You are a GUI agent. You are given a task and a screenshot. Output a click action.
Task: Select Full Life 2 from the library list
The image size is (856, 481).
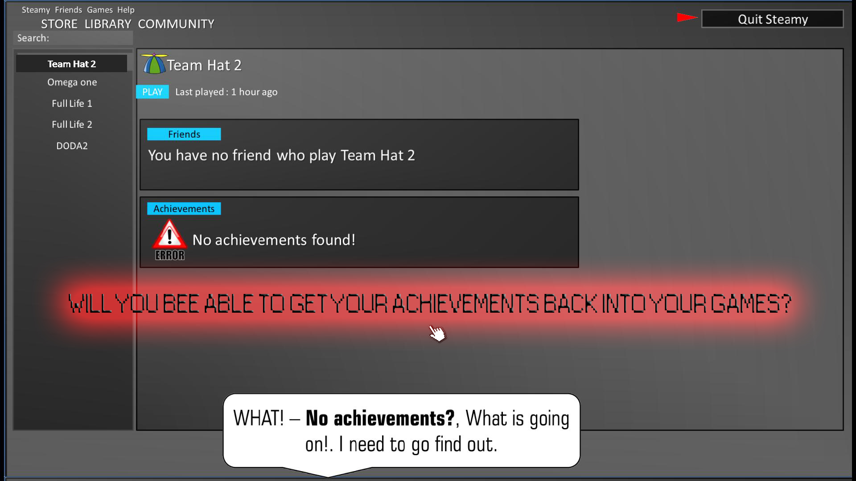[x=72, y=125]
